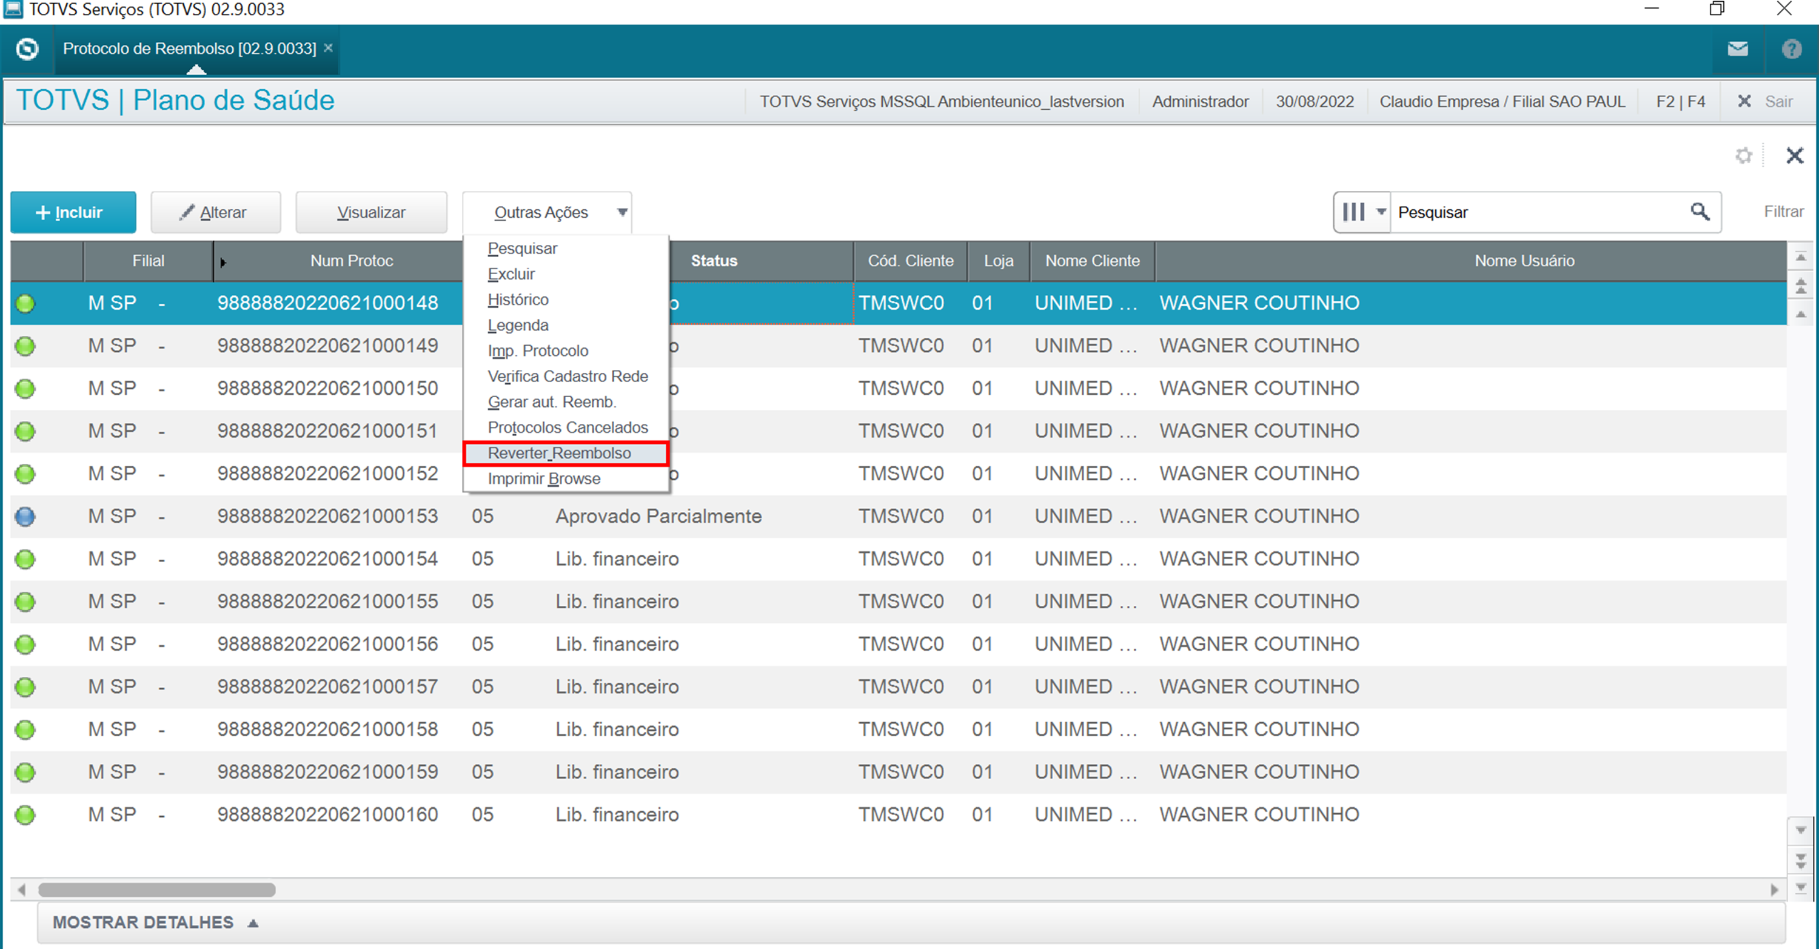Click the blue status circle on protocol 153
The height and width of the screenshot is (949, 1819).
(x=25, y=516)
